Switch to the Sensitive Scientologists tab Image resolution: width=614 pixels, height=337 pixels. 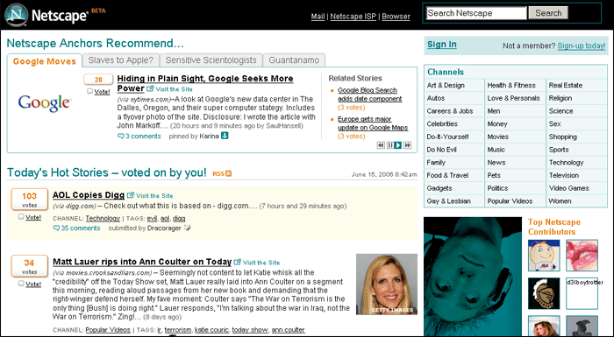[211, 60]
